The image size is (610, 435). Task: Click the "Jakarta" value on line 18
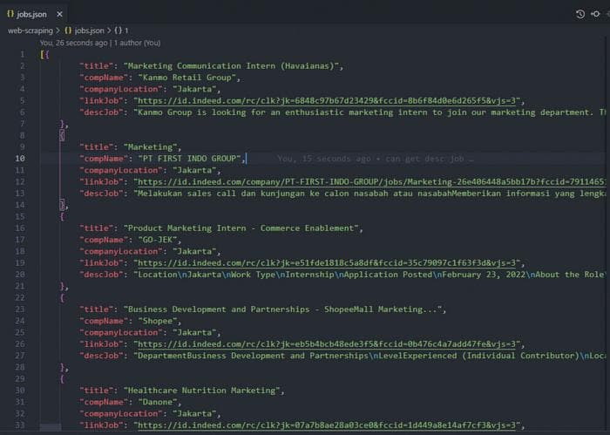click(x=194, y=251)
